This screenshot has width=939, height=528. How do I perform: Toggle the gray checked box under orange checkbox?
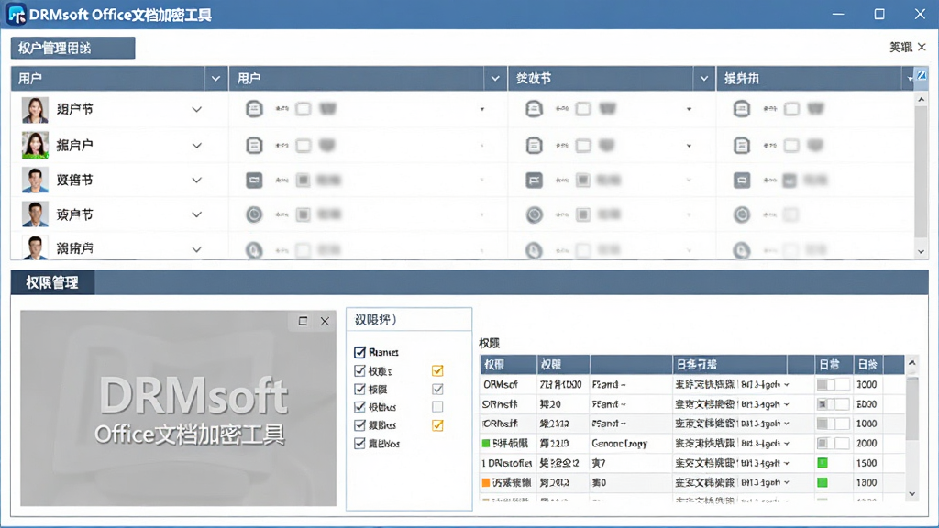tap(437, 389)
